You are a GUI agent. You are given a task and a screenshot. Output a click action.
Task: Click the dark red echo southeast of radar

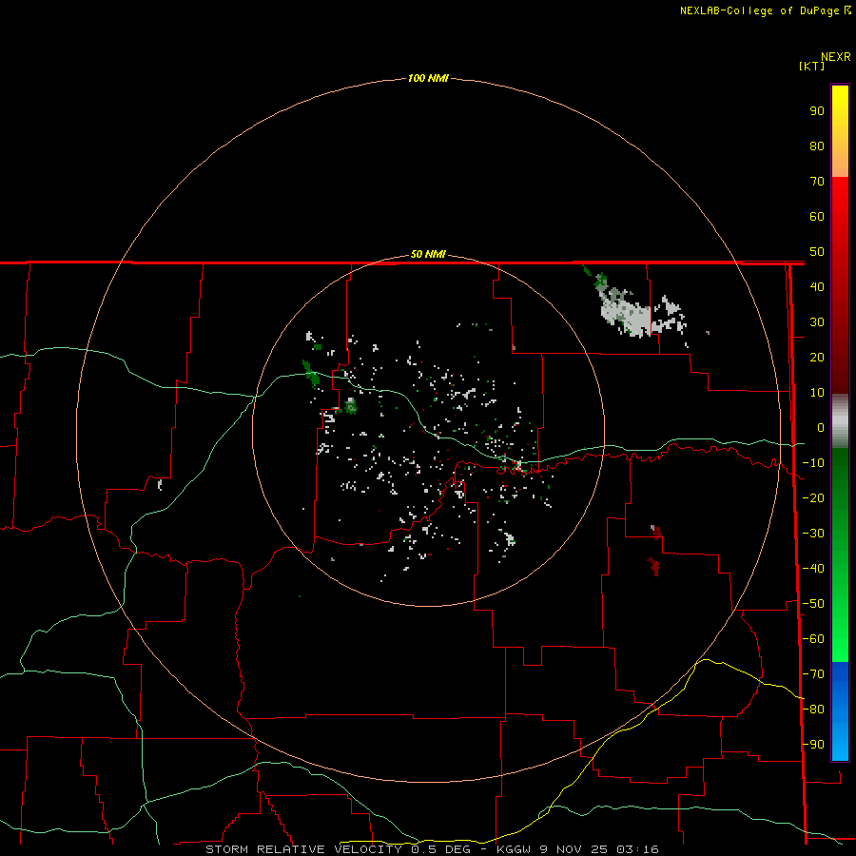pyautogui.click(x=654, y=567)
